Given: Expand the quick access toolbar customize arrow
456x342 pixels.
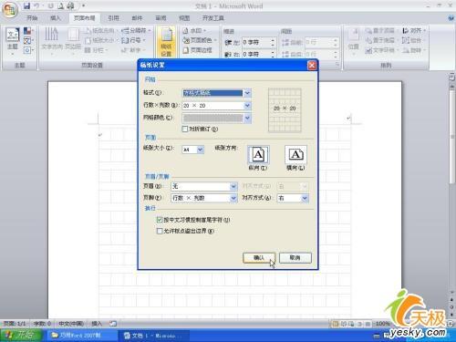Looking at the screenshot, I should (x=83, y=5).
